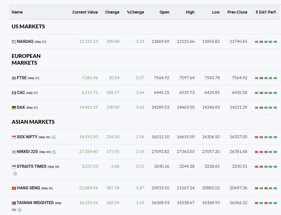Open the DAX index link
Screen dimensions: 281x215
pos(21,107)
